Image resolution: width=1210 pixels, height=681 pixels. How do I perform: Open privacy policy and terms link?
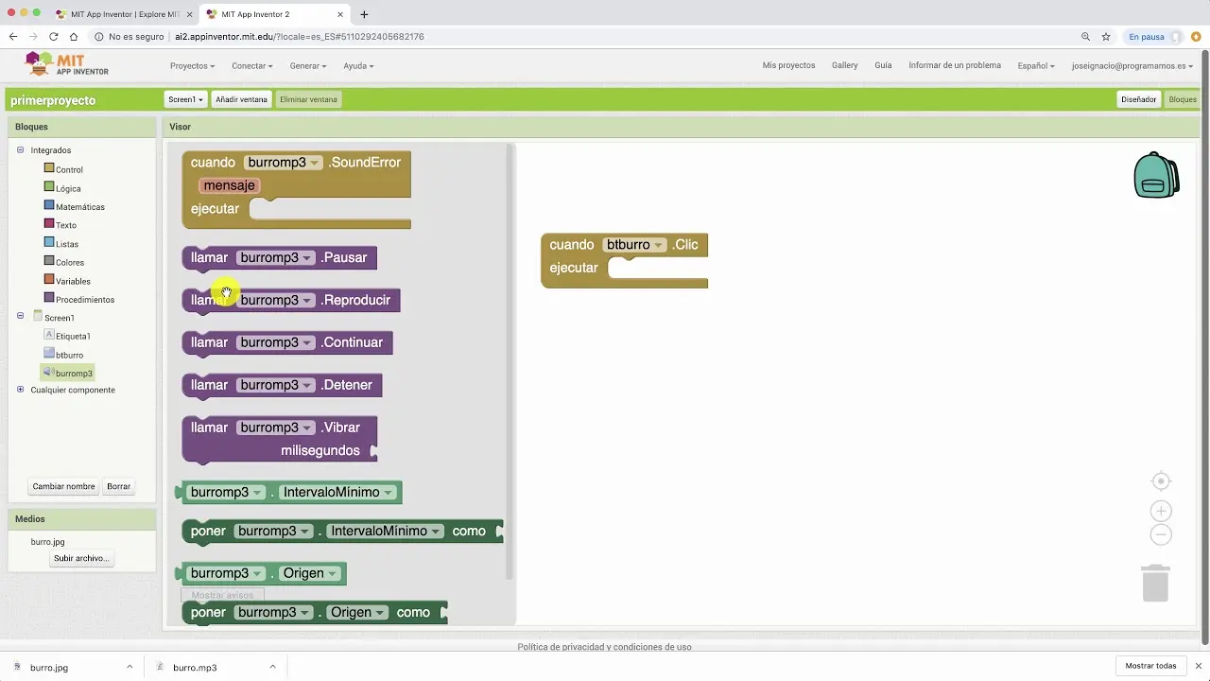604,647
